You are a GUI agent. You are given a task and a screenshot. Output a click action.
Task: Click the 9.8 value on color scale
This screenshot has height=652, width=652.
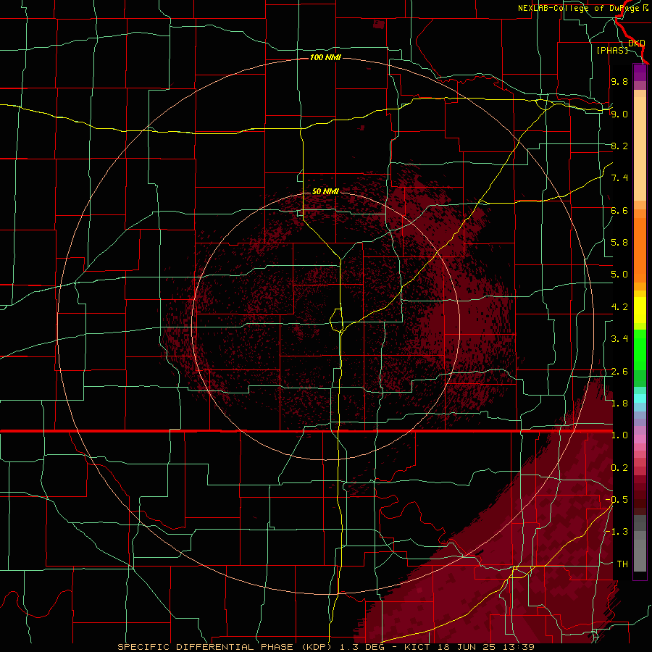(619, 81)
